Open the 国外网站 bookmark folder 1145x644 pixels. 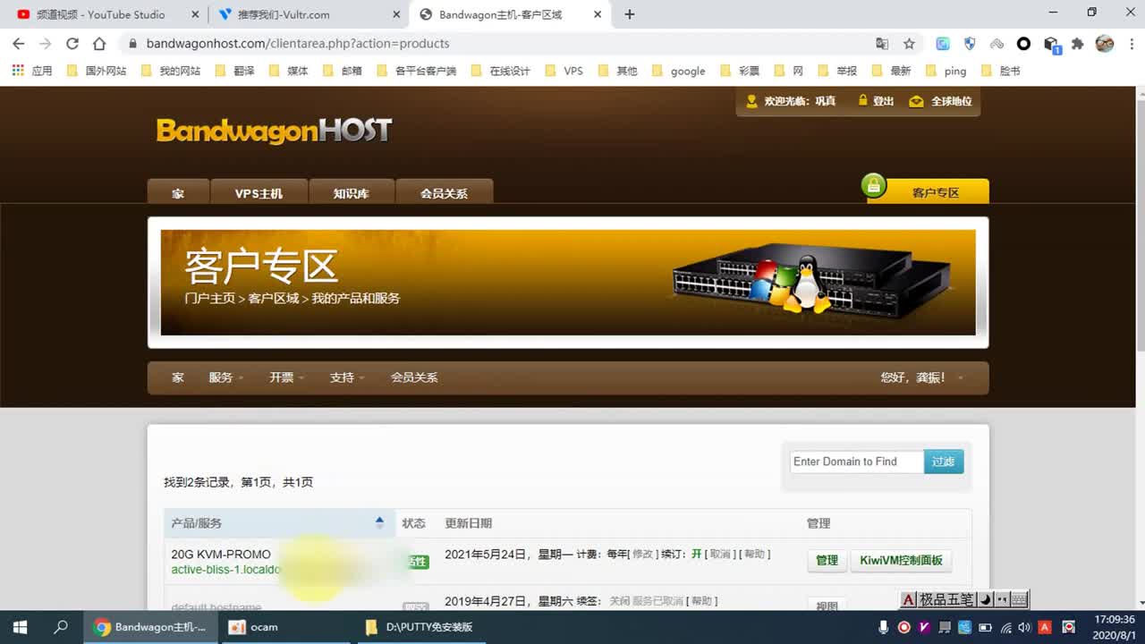coord(97,71)
